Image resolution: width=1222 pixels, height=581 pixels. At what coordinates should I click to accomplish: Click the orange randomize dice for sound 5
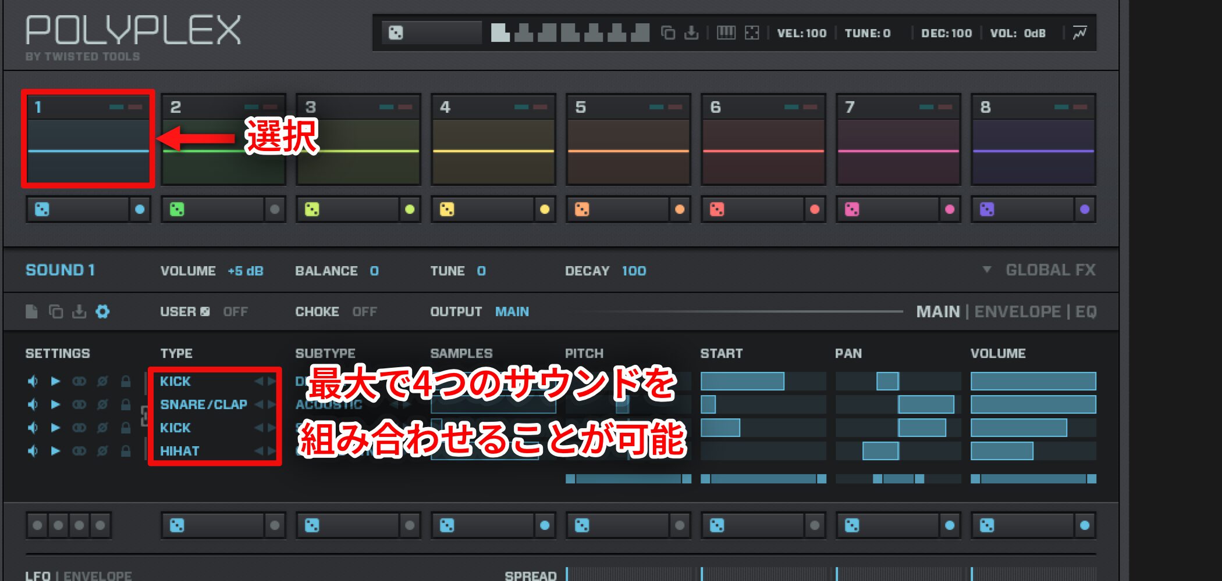click(582, 209)
